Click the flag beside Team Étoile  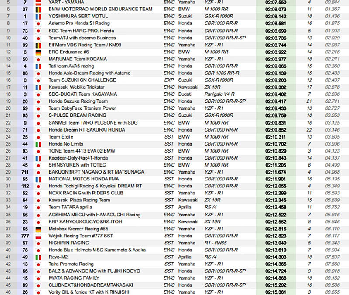(x=38, y=138)
